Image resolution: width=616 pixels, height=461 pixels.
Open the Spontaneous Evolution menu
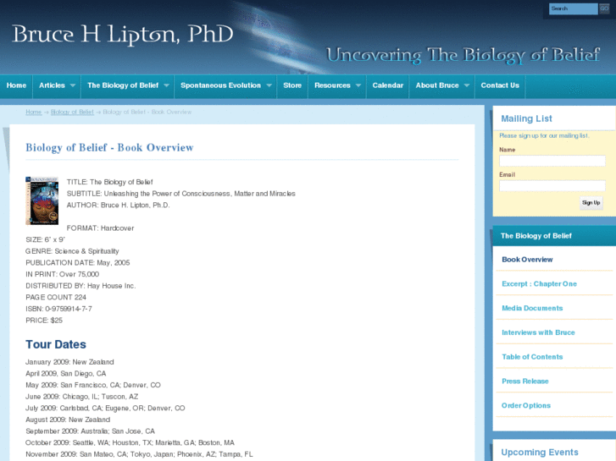(x=221, y=85)
